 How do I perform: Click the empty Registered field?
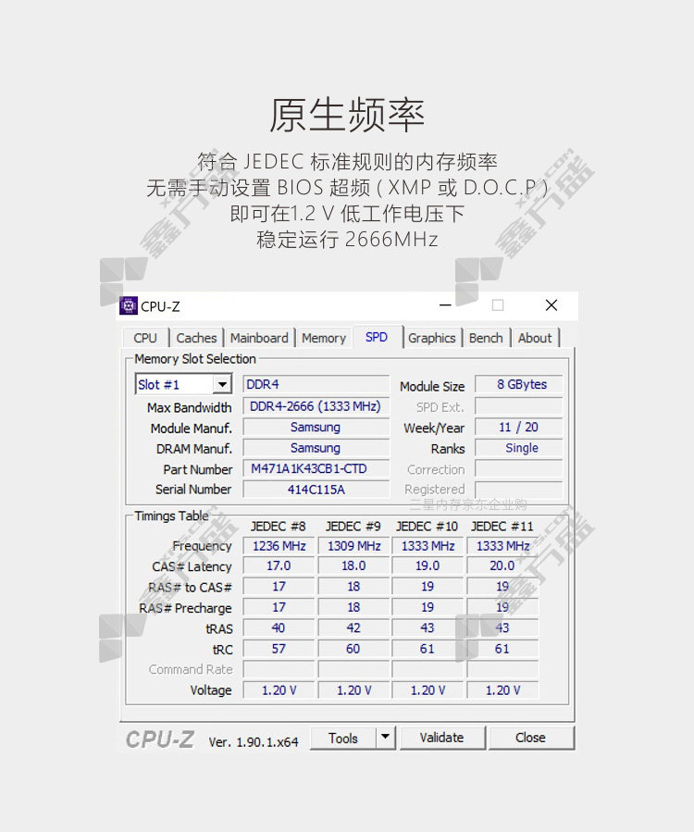point(518,490)
